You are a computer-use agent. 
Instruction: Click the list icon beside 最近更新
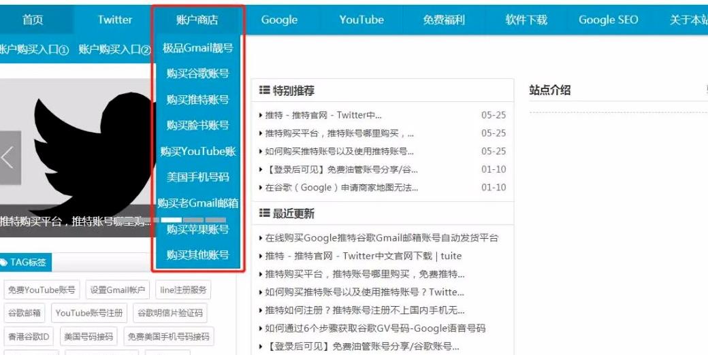[264, 214]
